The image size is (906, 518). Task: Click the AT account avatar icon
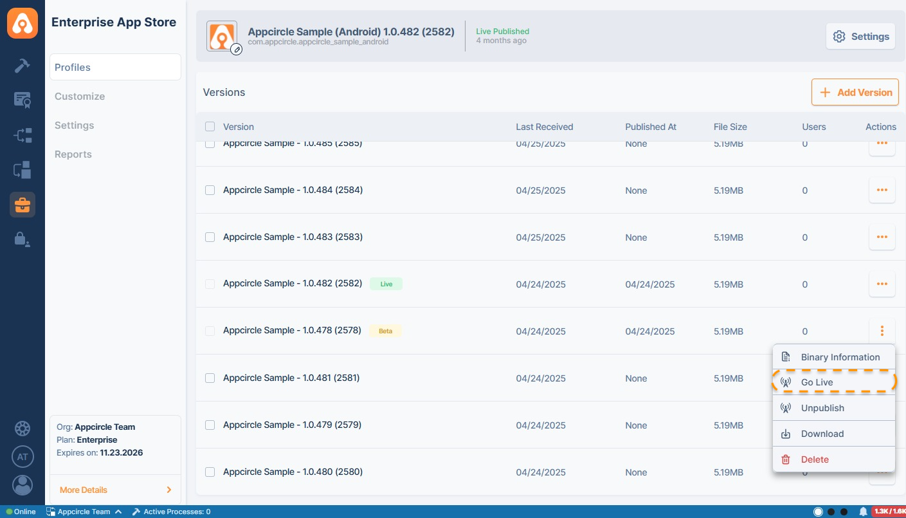click(x=23, y=457)
